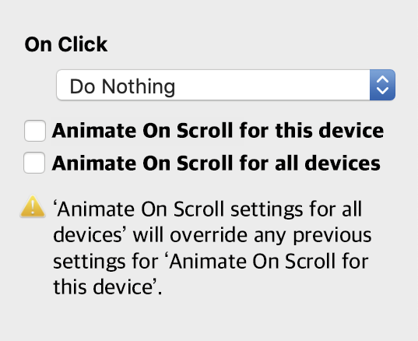
Task: Click the white field area of Do Nothing selector
Action: 213,85
